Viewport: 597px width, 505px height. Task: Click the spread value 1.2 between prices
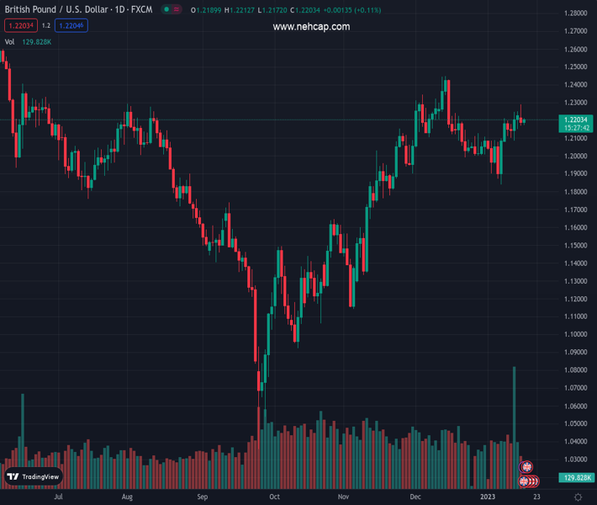[x=46, y=26]
